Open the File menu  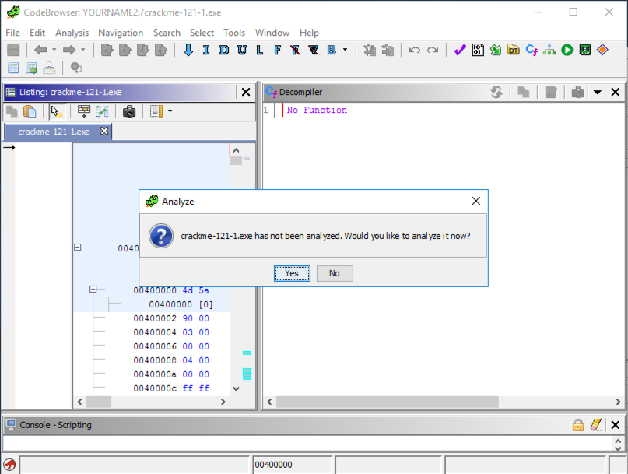[12, 33]
